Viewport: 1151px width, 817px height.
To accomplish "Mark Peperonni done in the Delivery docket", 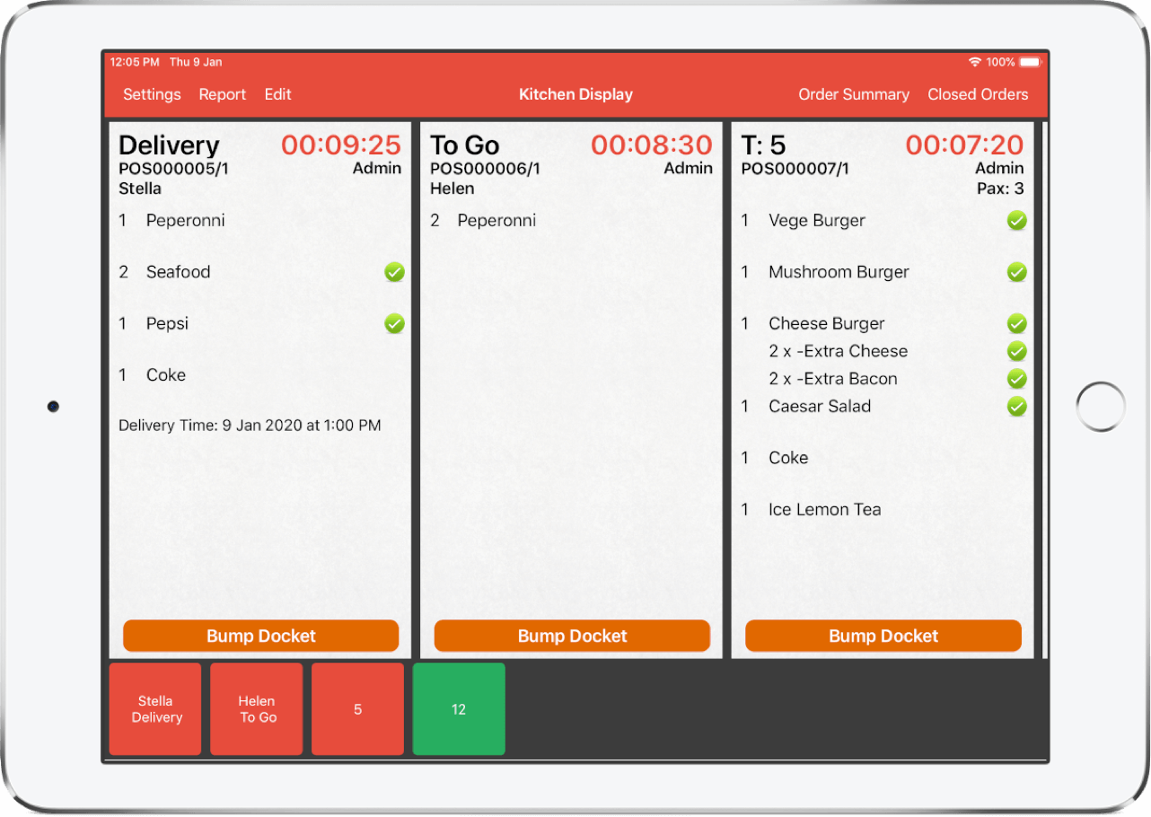I will pos(260,221).
